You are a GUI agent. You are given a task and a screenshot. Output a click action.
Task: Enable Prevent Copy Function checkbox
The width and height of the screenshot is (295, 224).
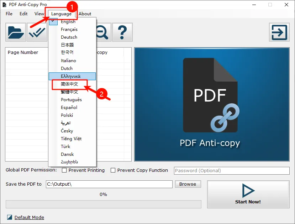[x=113, y=170]
